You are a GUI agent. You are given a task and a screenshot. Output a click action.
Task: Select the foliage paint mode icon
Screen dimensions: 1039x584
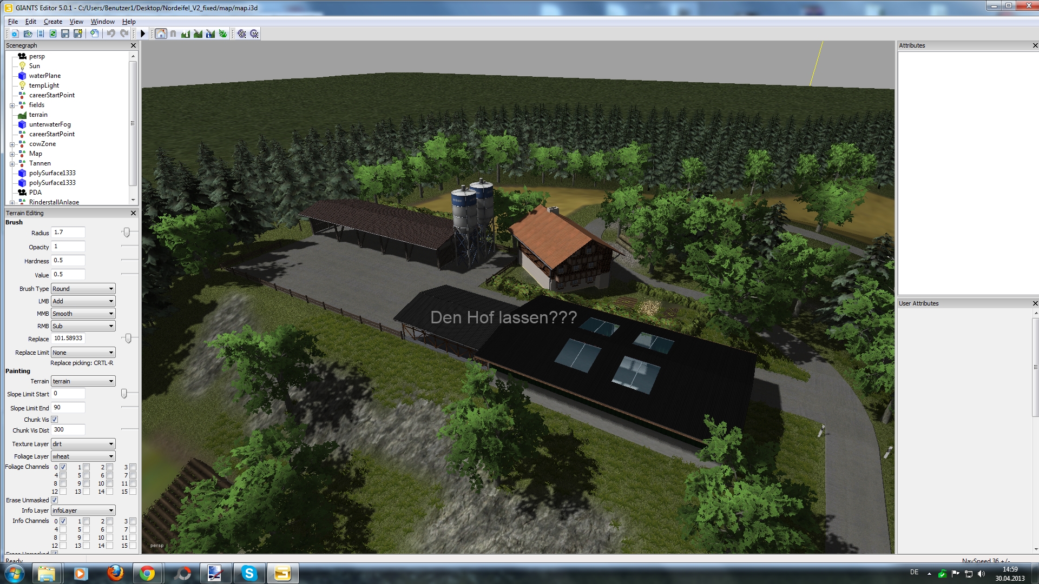pyautogui.click(x=223, y=34)
